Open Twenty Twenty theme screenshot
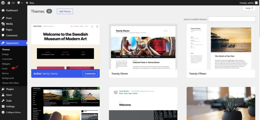260x120 pixels. pos(65,47)
